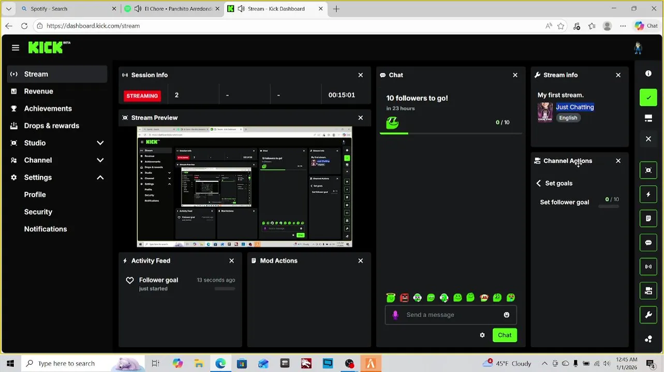Toggle the lightning bolt Activity Feed icon in the right sidebar
The width and height of the screenshot is (664, 372).
[x=648, y=194]
